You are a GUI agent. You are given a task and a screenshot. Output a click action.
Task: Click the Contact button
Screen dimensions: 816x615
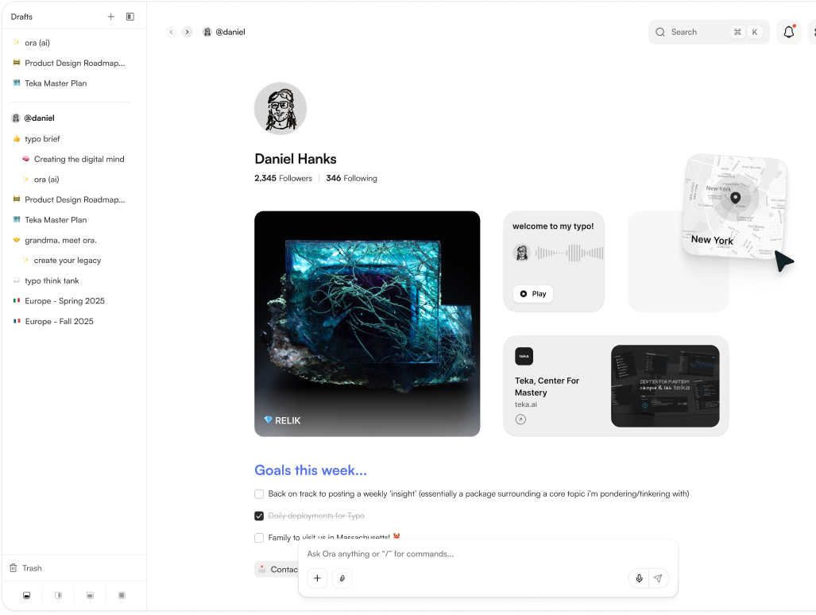click(x=277, y=569)
